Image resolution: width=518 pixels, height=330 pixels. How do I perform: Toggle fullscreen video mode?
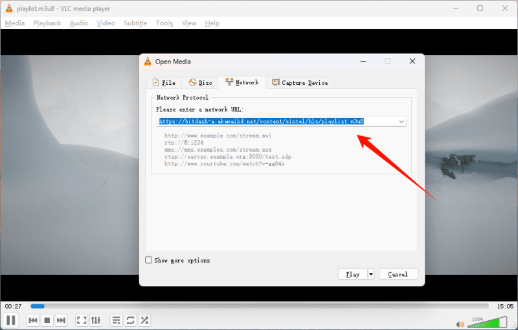(x=82, y=320)
